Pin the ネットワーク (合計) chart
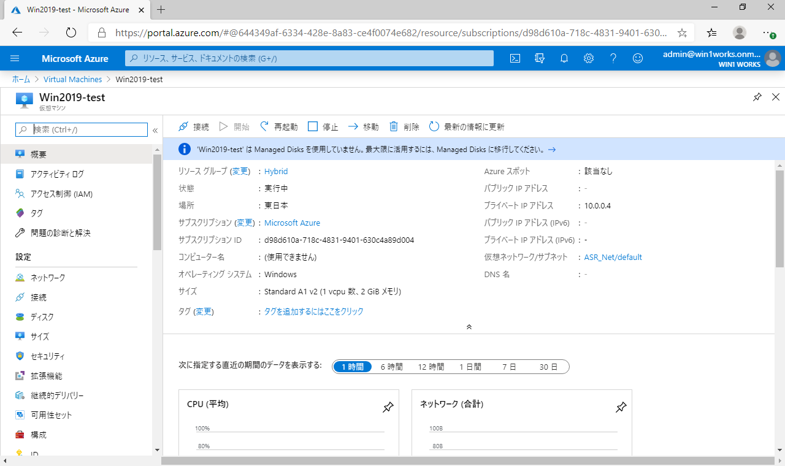Image resolution: width=785 pixels, height=466 pixels. point(621,407)
